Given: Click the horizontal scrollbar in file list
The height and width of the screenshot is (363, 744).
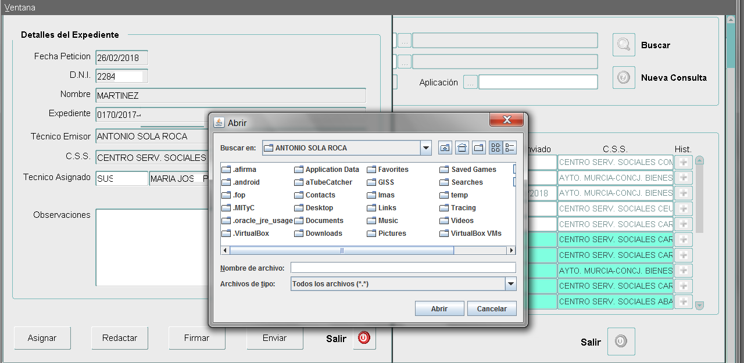Looking at the screenshot, I should click(x=342, y=250).
